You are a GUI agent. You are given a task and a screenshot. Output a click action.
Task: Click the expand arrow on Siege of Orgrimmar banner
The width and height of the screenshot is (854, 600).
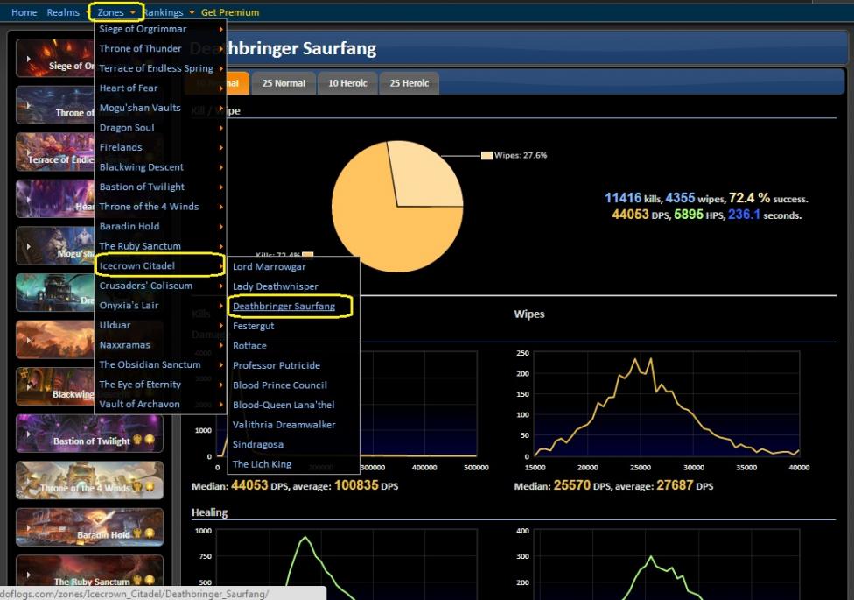[28, 59]
